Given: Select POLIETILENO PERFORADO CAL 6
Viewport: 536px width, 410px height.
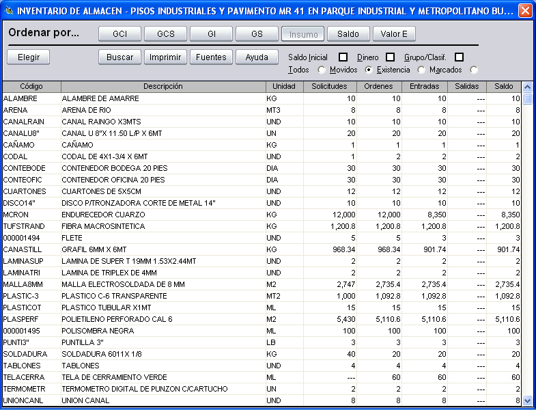Looking at the screenshot, I should click(x=117, y=320).
